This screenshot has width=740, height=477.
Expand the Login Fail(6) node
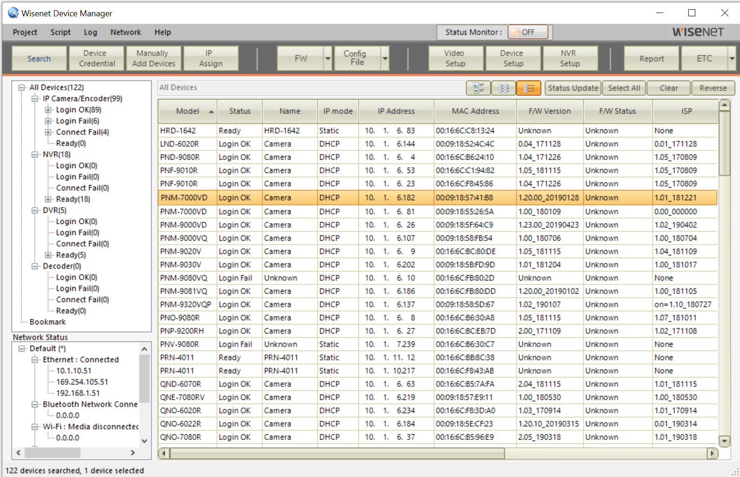[x=48, y=121]
